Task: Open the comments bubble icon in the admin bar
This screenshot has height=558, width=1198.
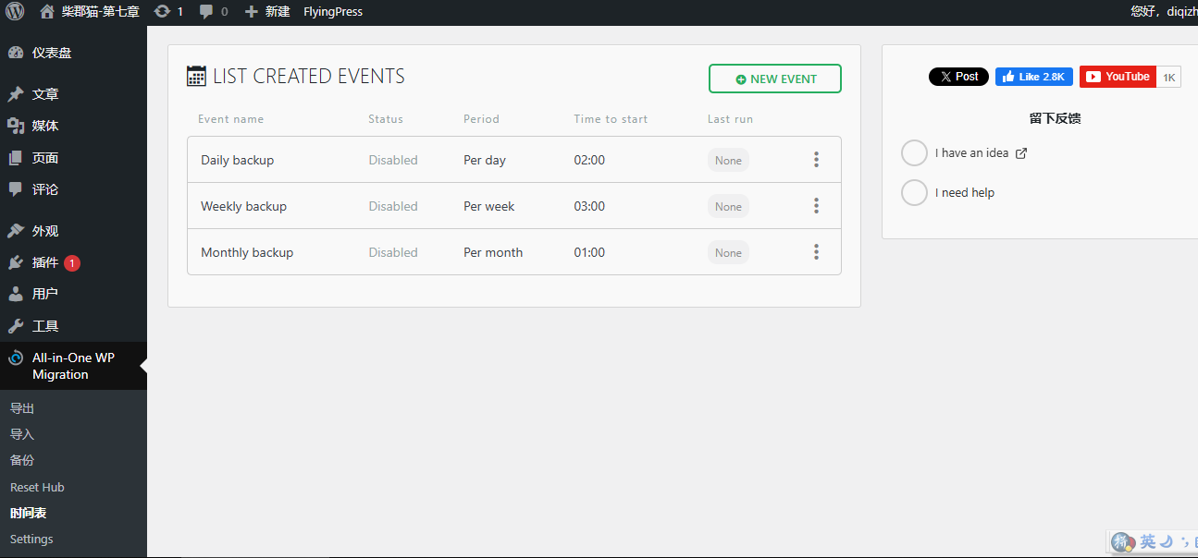Action: [x=207, y=12]
